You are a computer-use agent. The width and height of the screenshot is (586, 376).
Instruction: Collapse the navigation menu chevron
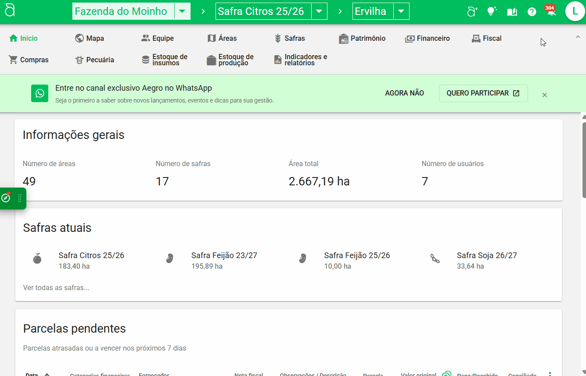pos(578,37)
